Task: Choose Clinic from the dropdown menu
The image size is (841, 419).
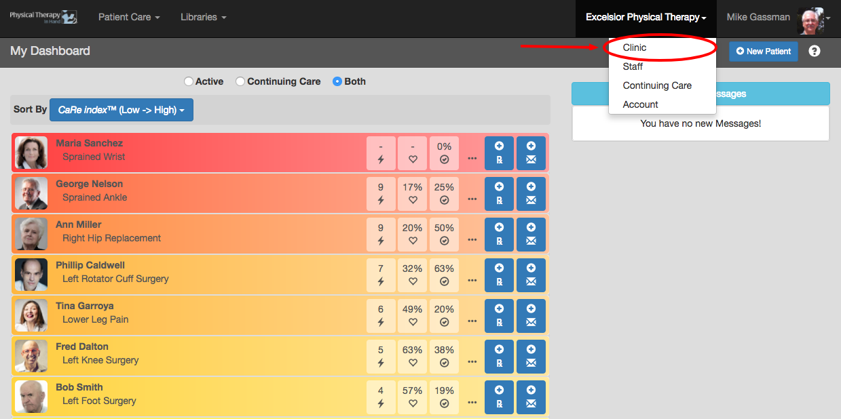Action: pyautogui.click(x=662, y=47)
